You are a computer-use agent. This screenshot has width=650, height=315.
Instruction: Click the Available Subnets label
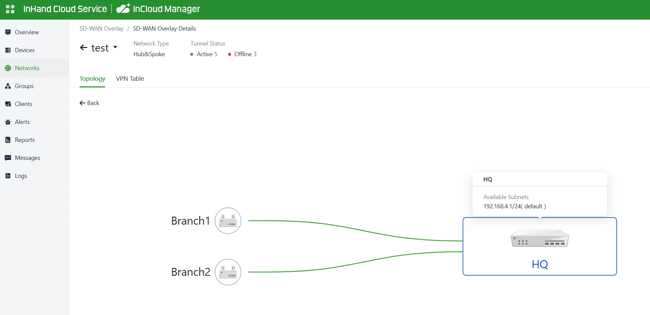click(506, 197)
